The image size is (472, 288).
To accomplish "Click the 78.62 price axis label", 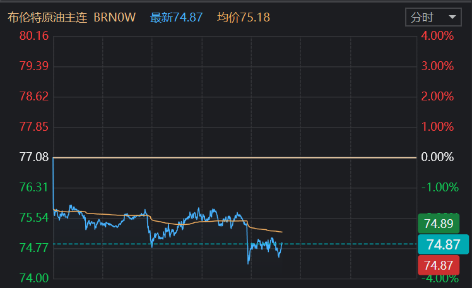I will click(34, 97).
